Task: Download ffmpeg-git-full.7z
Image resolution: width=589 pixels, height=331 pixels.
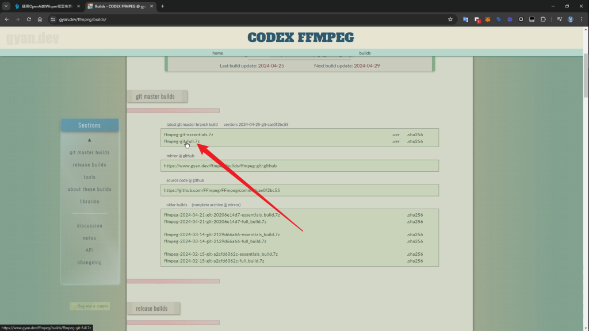Action: (182, 141)
